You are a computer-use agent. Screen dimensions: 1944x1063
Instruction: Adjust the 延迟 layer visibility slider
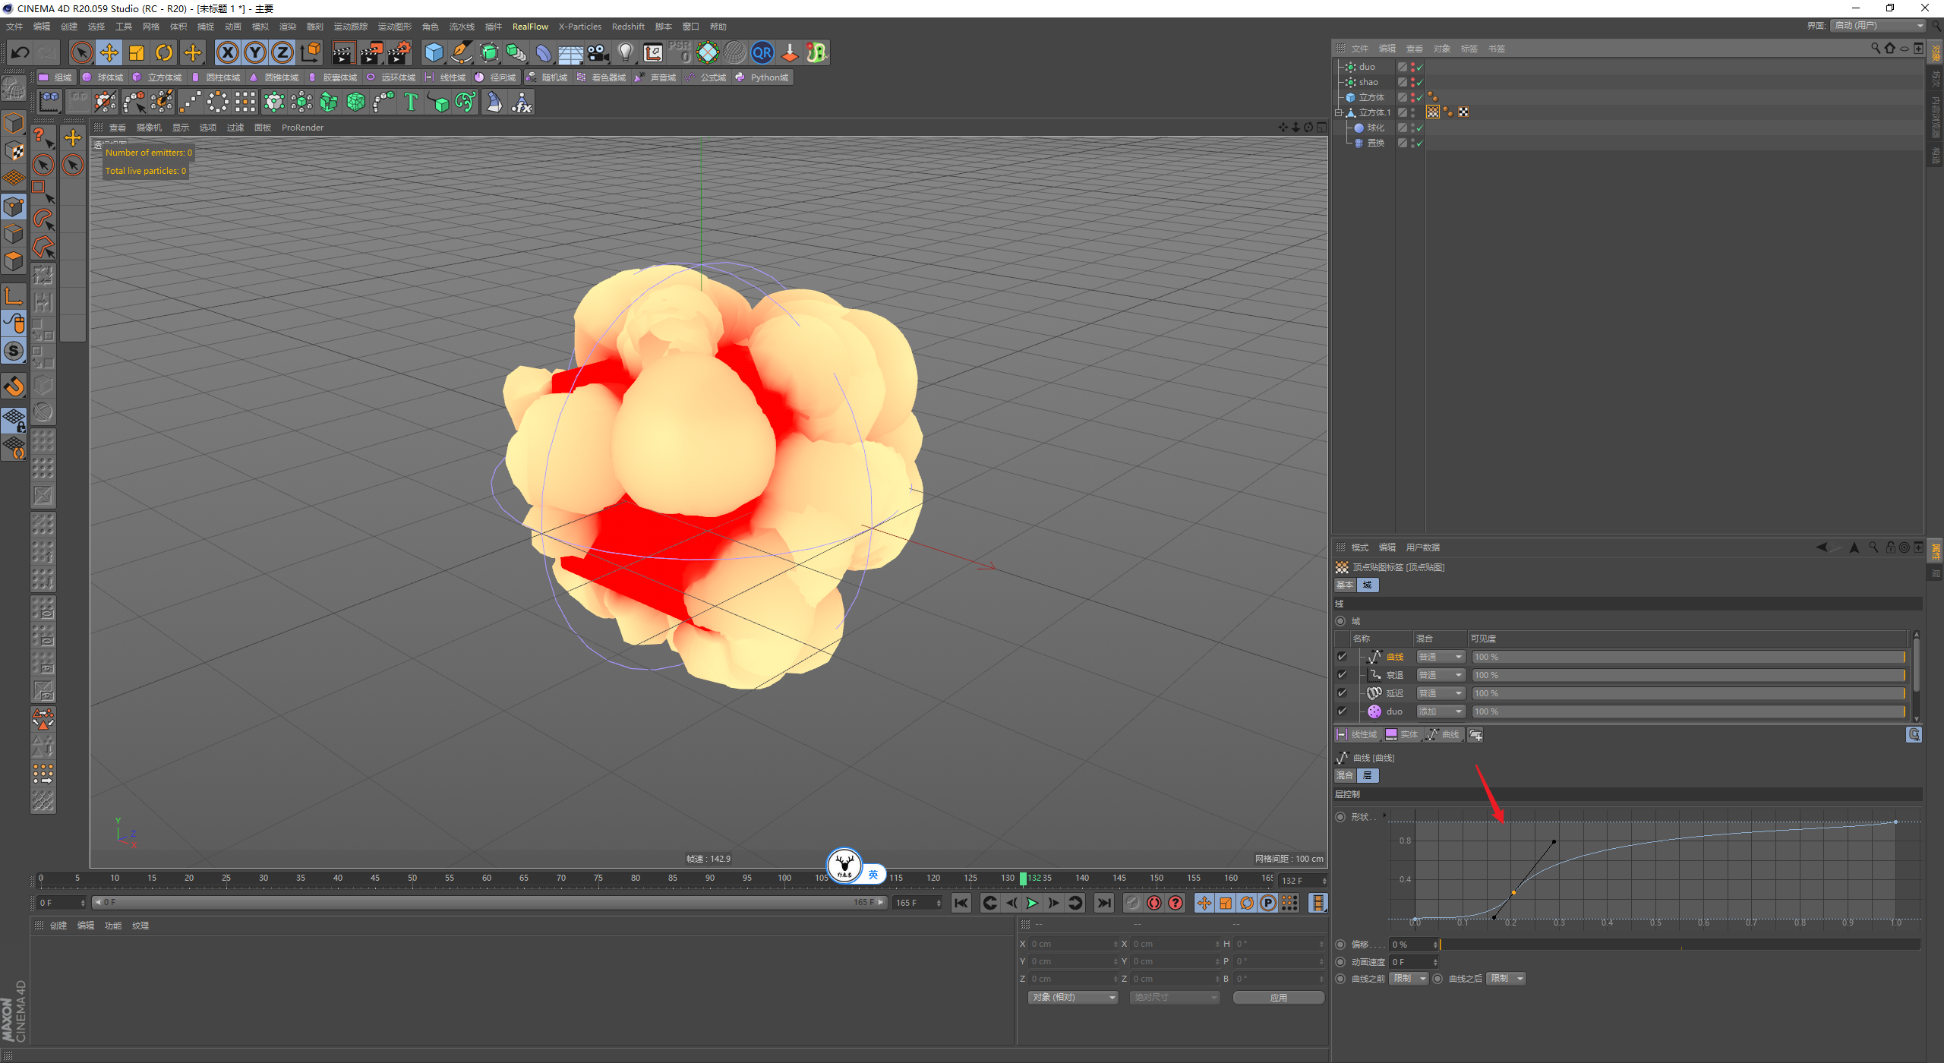1689,693
